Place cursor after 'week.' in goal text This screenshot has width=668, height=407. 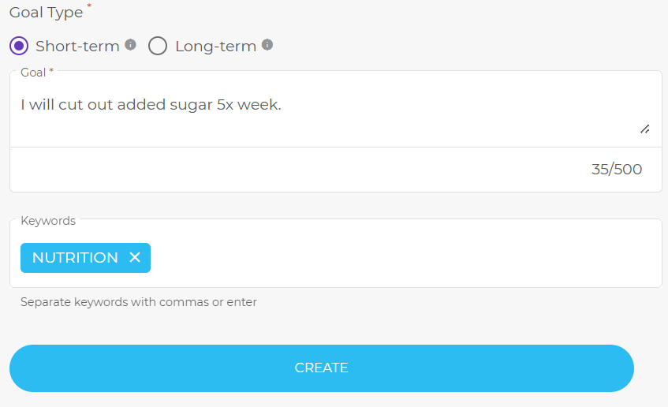(x=282, y=104)
